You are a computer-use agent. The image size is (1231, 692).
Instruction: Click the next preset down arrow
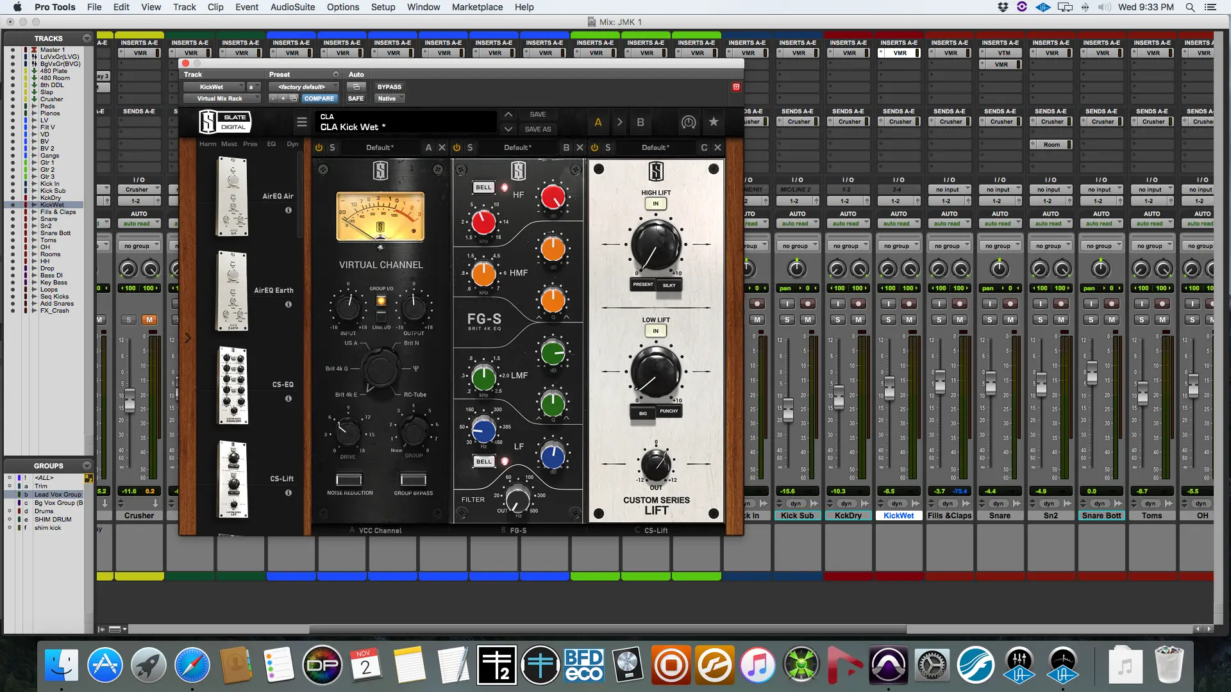coord(508,129)
